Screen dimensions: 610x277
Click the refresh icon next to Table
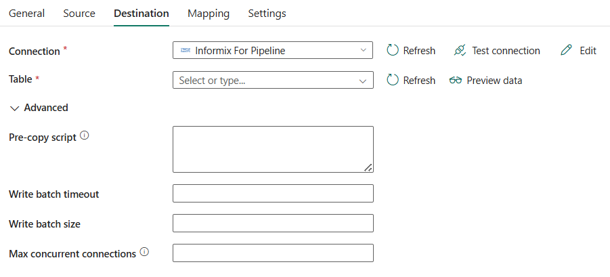pyautogui.click(x=393, y=80)
